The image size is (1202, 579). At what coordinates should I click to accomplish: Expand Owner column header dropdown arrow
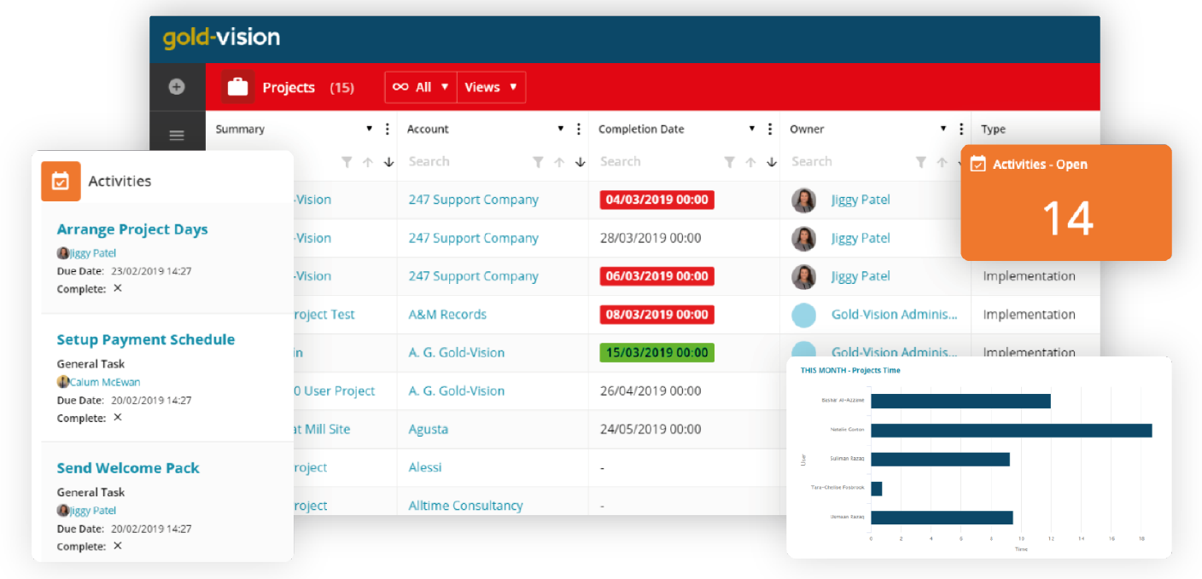pos(943,129)
